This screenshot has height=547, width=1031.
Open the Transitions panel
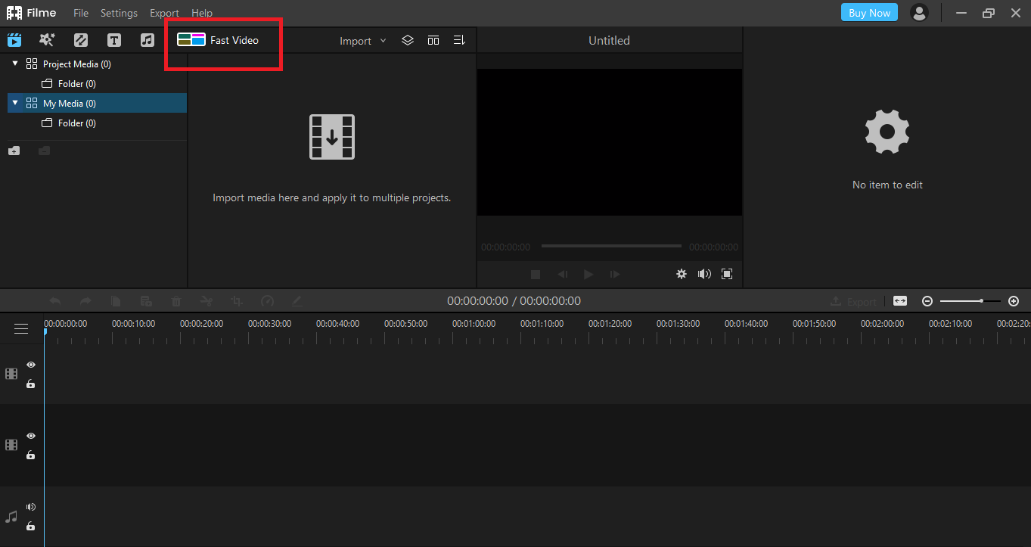[80, 39]
